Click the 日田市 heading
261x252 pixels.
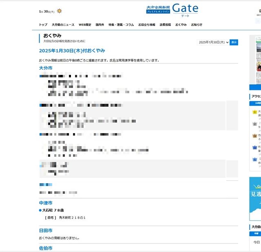point(46,230)
